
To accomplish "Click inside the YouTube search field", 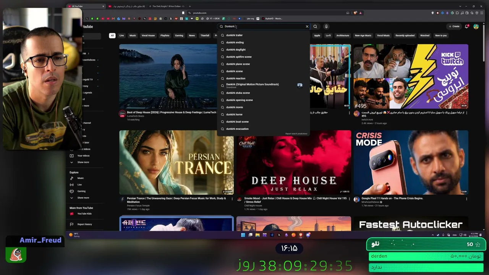I will click(x=264, y=26).
